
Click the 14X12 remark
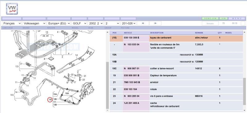pyautogui.click(x=199, y=68)
